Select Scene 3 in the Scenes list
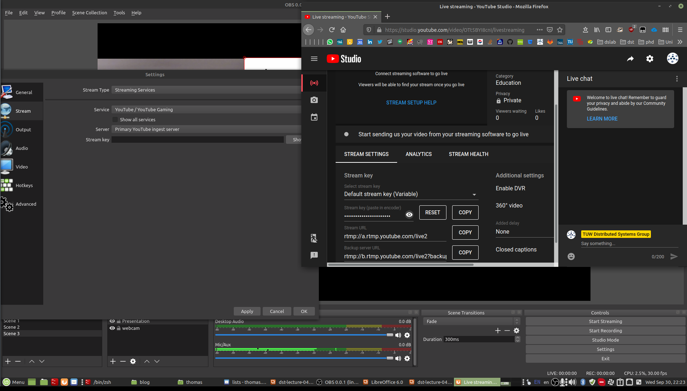 pyautogui.click(x=52, y=333)
